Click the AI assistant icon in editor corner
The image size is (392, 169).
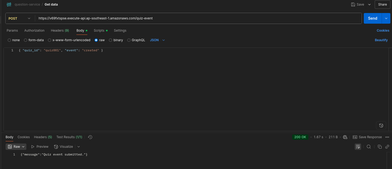pos(381,125)
